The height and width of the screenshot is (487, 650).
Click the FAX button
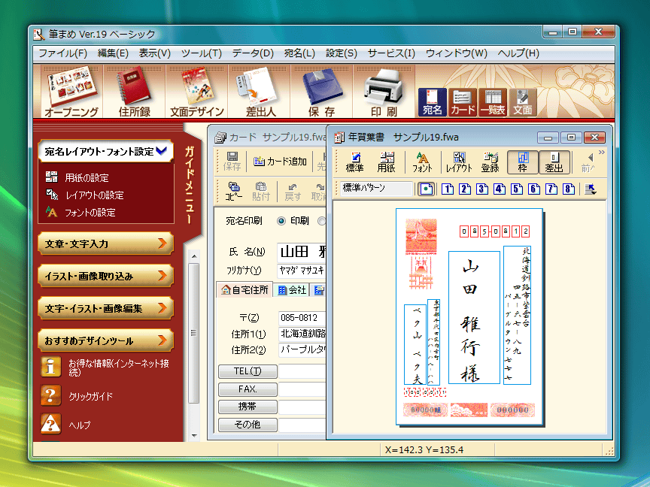pos(248,389)
